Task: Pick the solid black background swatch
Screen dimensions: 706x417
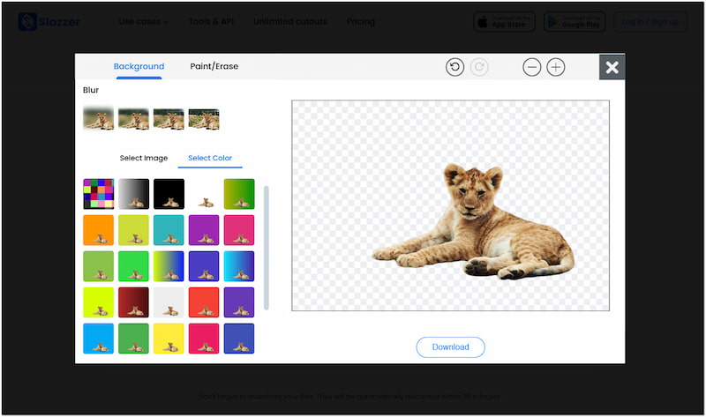Action: pyautogui.click(x=169, y=194)
